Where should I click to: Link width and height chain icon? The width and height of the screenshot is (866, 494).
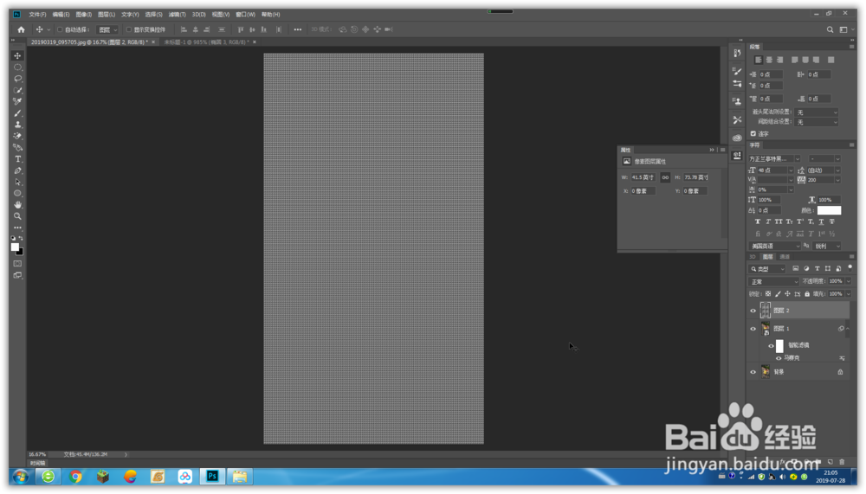click(665, 177)
